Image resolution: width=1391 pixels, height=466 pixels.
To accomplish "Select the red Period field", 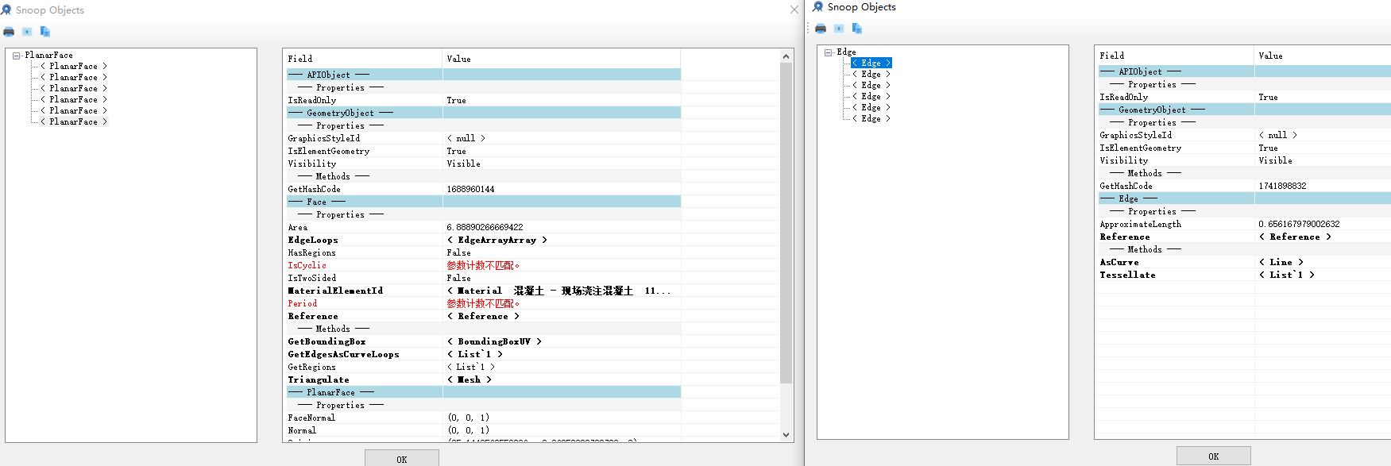I will [x=302, y=303].
